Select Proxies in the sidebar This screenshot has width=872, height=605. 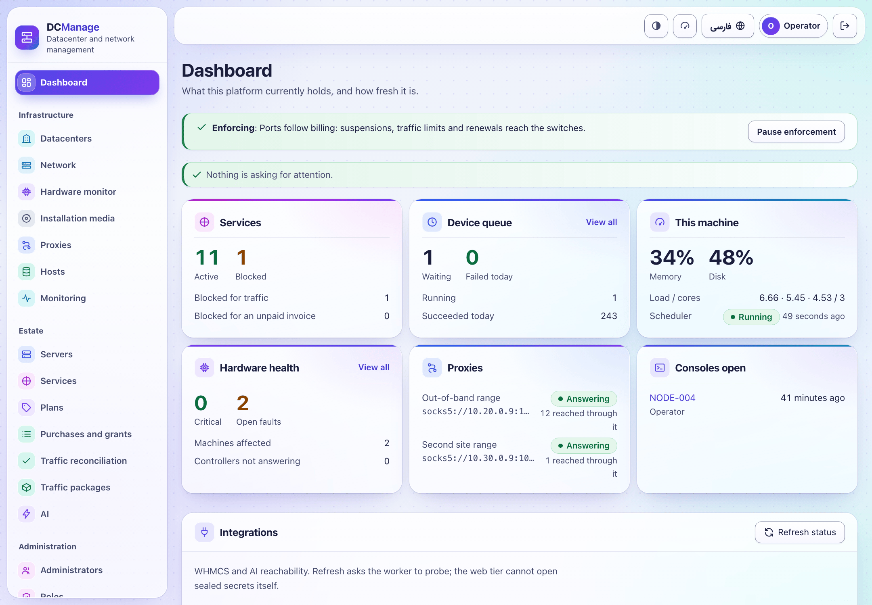click(87, 245)
